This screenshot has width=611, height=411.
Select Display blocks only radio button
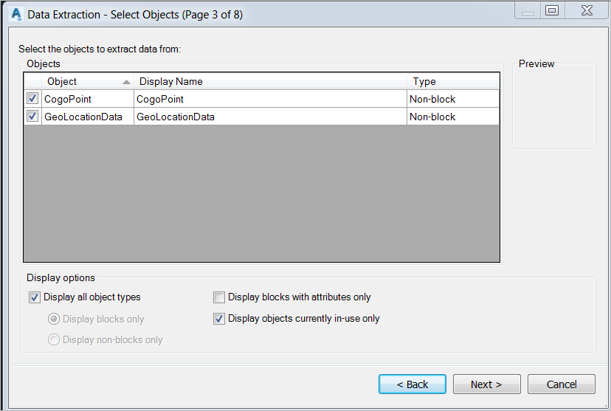(x=54, y=319)
